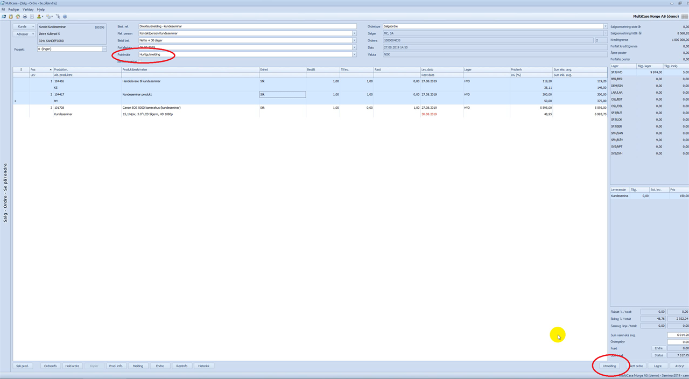The image size is (689, 379).
Task: Click the Melding button
Action: pyautogui.click(x=138, y=366)
